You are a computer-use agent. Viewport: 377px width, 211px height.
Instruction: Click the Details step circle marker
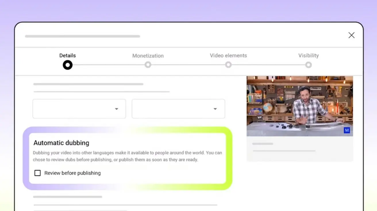pos(68,65)
